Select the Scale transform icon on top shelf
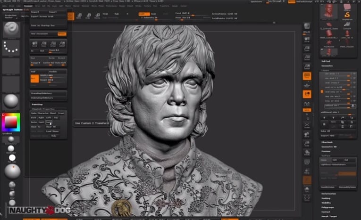This screenshot has height=220, width=361. pos(88,16)
